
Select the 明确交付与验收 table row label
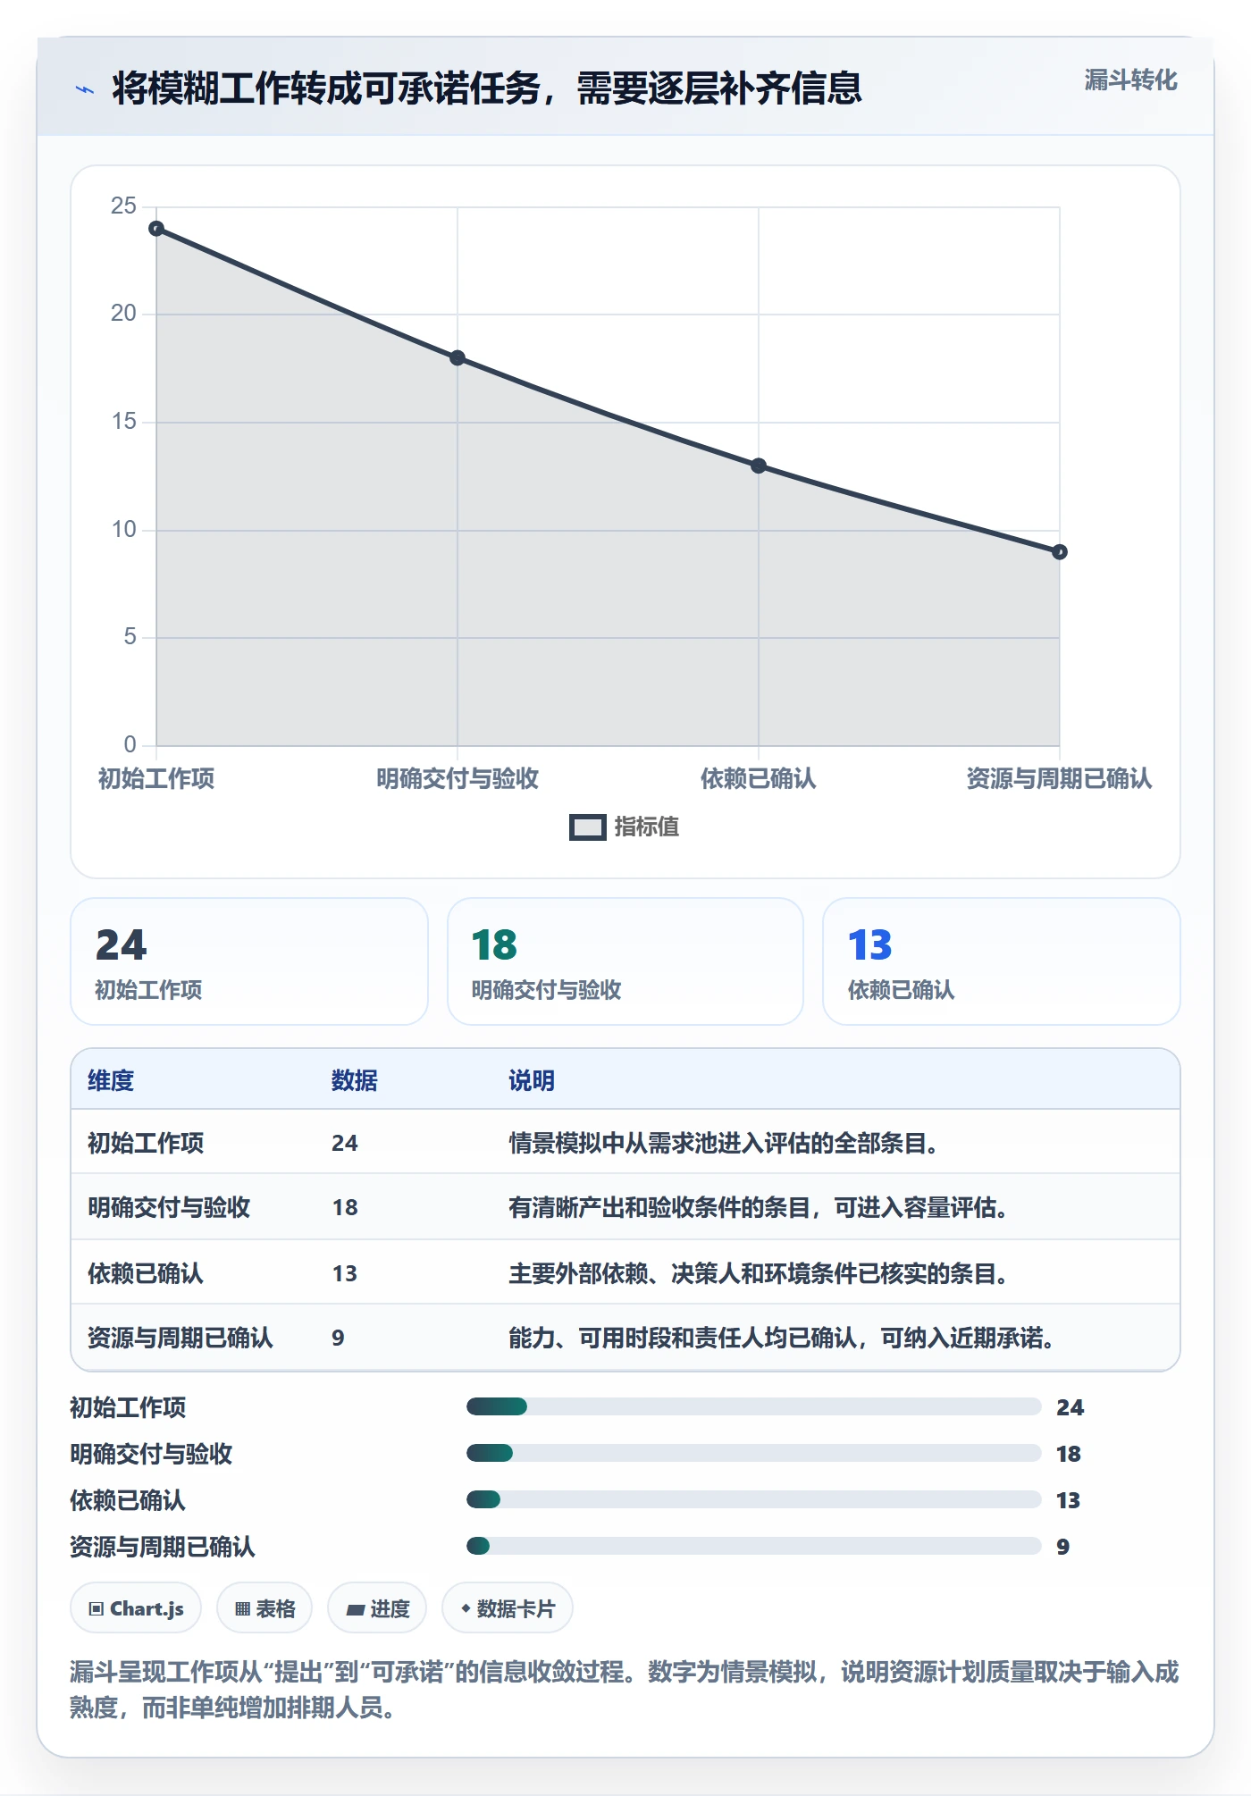tap(169, 1207)
